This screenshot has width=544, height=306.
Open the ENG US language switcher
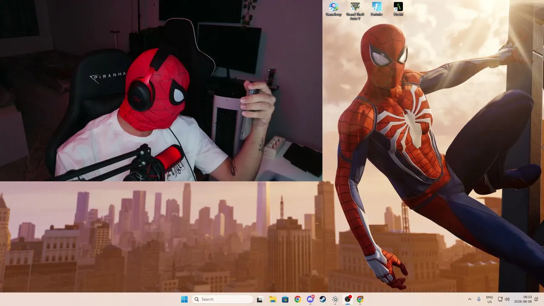coord(490,299)
